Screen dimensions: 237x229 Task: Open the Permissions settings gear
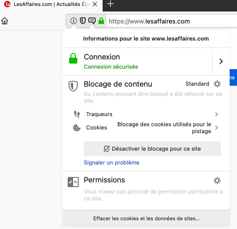(x=217, y=181)
